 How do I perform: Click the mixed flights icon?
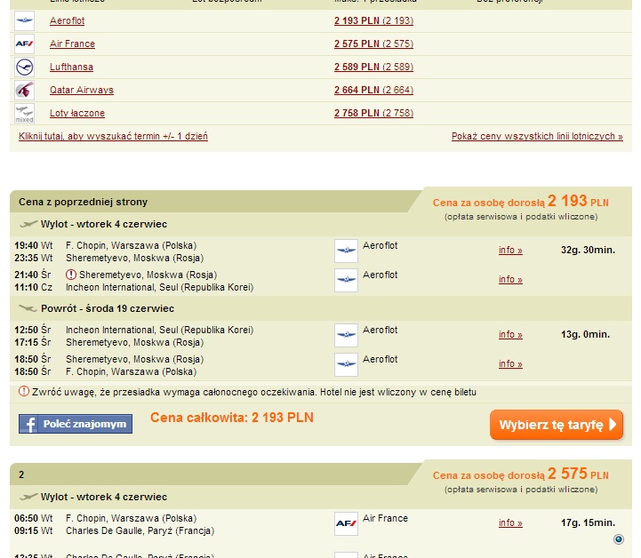pyautogui.click(x=25, y=114)
